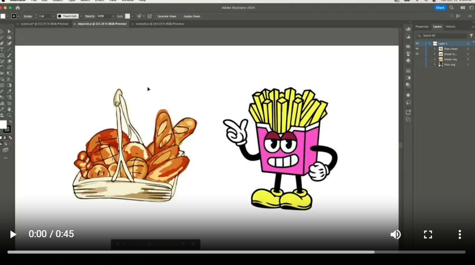Expand the bread-svg sublayer
Viewport: 475px width, 265px height.
[435, 59]
